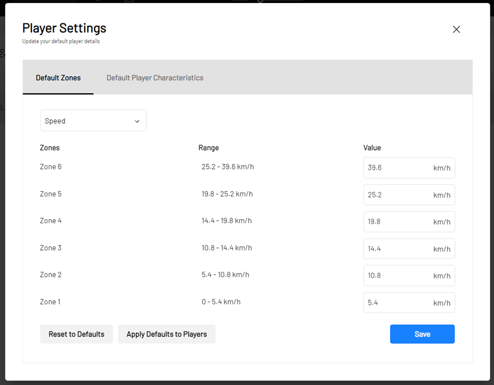
Task: Expand the Speed metric dropdown
Action: click(93, 121)
